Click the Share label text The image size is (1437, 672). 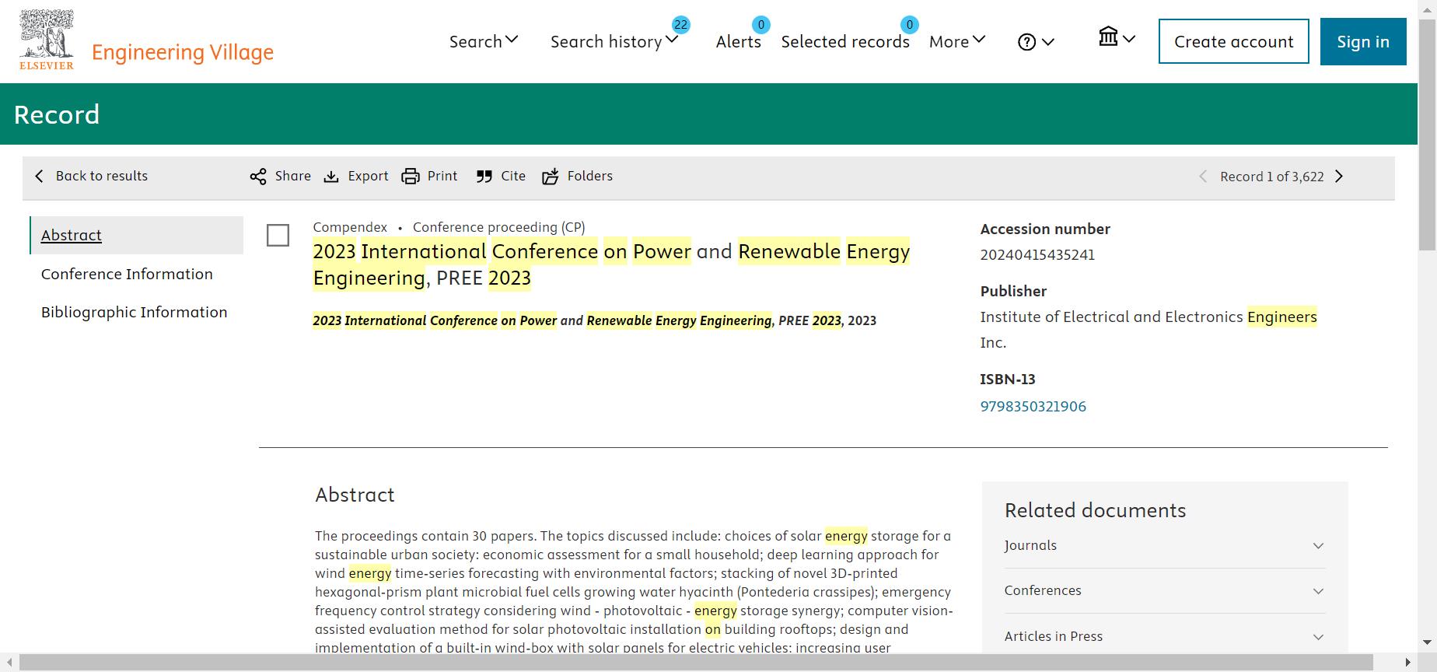click(293, 176)
